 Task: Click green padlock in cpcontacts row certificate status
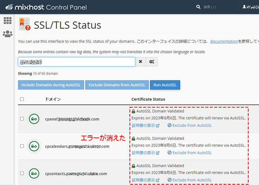click(134, 166)
